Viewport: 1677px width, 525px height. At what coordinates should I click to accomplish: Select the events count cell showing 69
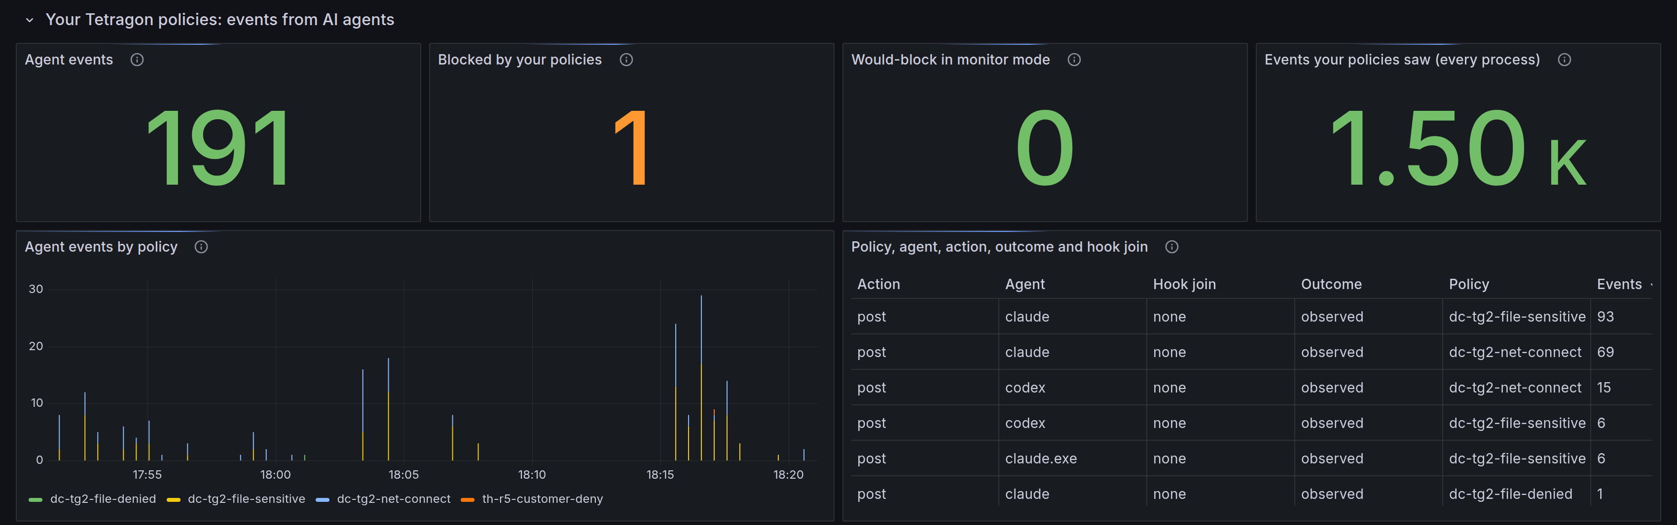click(x=1621, y=352)
